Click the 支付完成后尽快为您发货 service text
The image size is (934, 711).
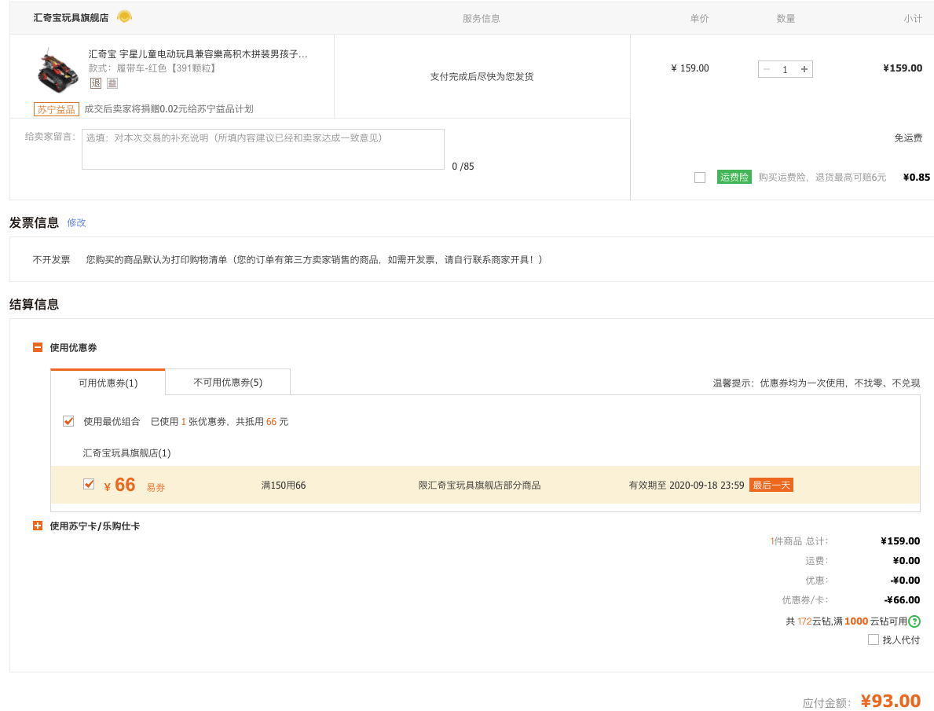point(482,76)
